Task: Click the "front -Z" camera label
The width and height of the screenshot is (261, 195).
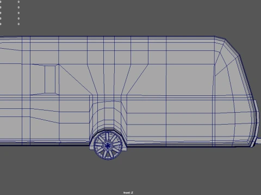Action: [128, 193]
